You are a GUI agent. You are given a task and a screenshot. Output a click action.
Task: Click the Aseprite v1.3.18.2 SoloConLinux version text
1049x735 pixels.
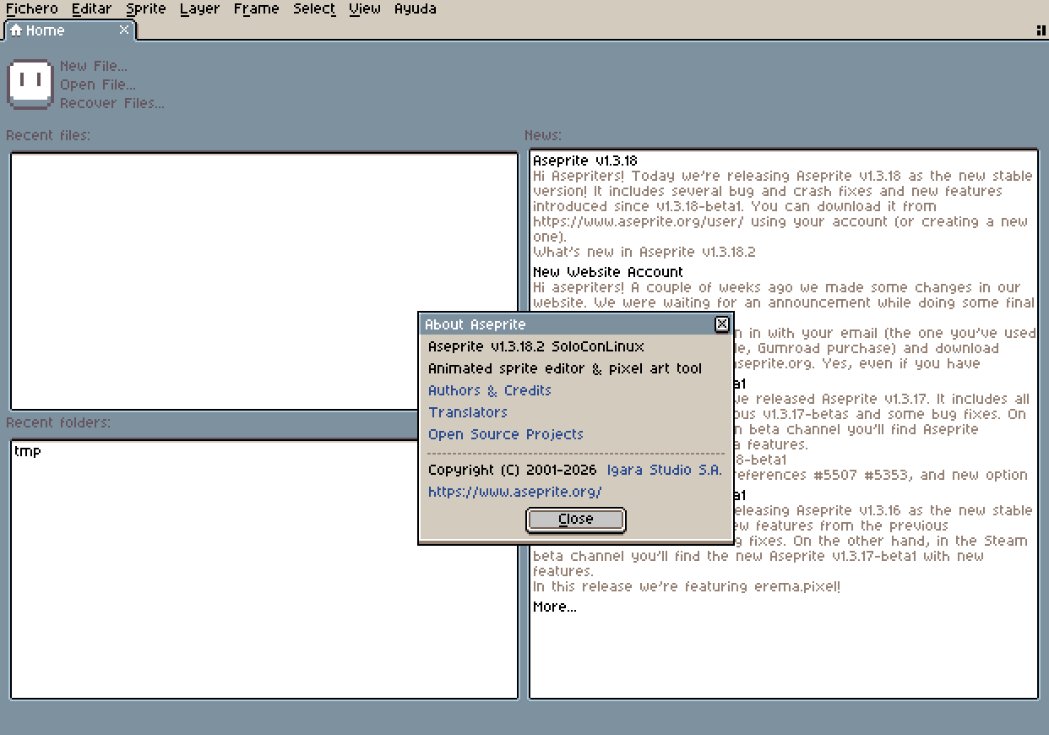tap(536, 346)
